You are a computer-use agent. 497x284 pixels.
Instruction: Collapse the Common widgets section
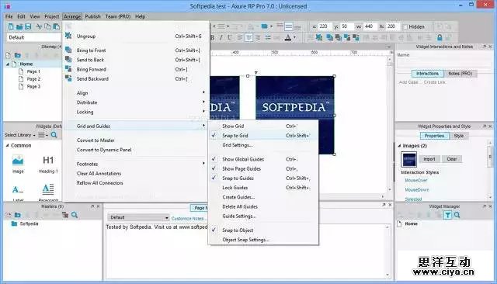pos(7,145)
